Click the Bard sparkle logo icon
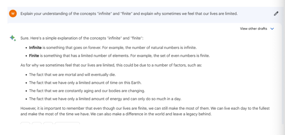285x135 pixels. click(13, 38)
